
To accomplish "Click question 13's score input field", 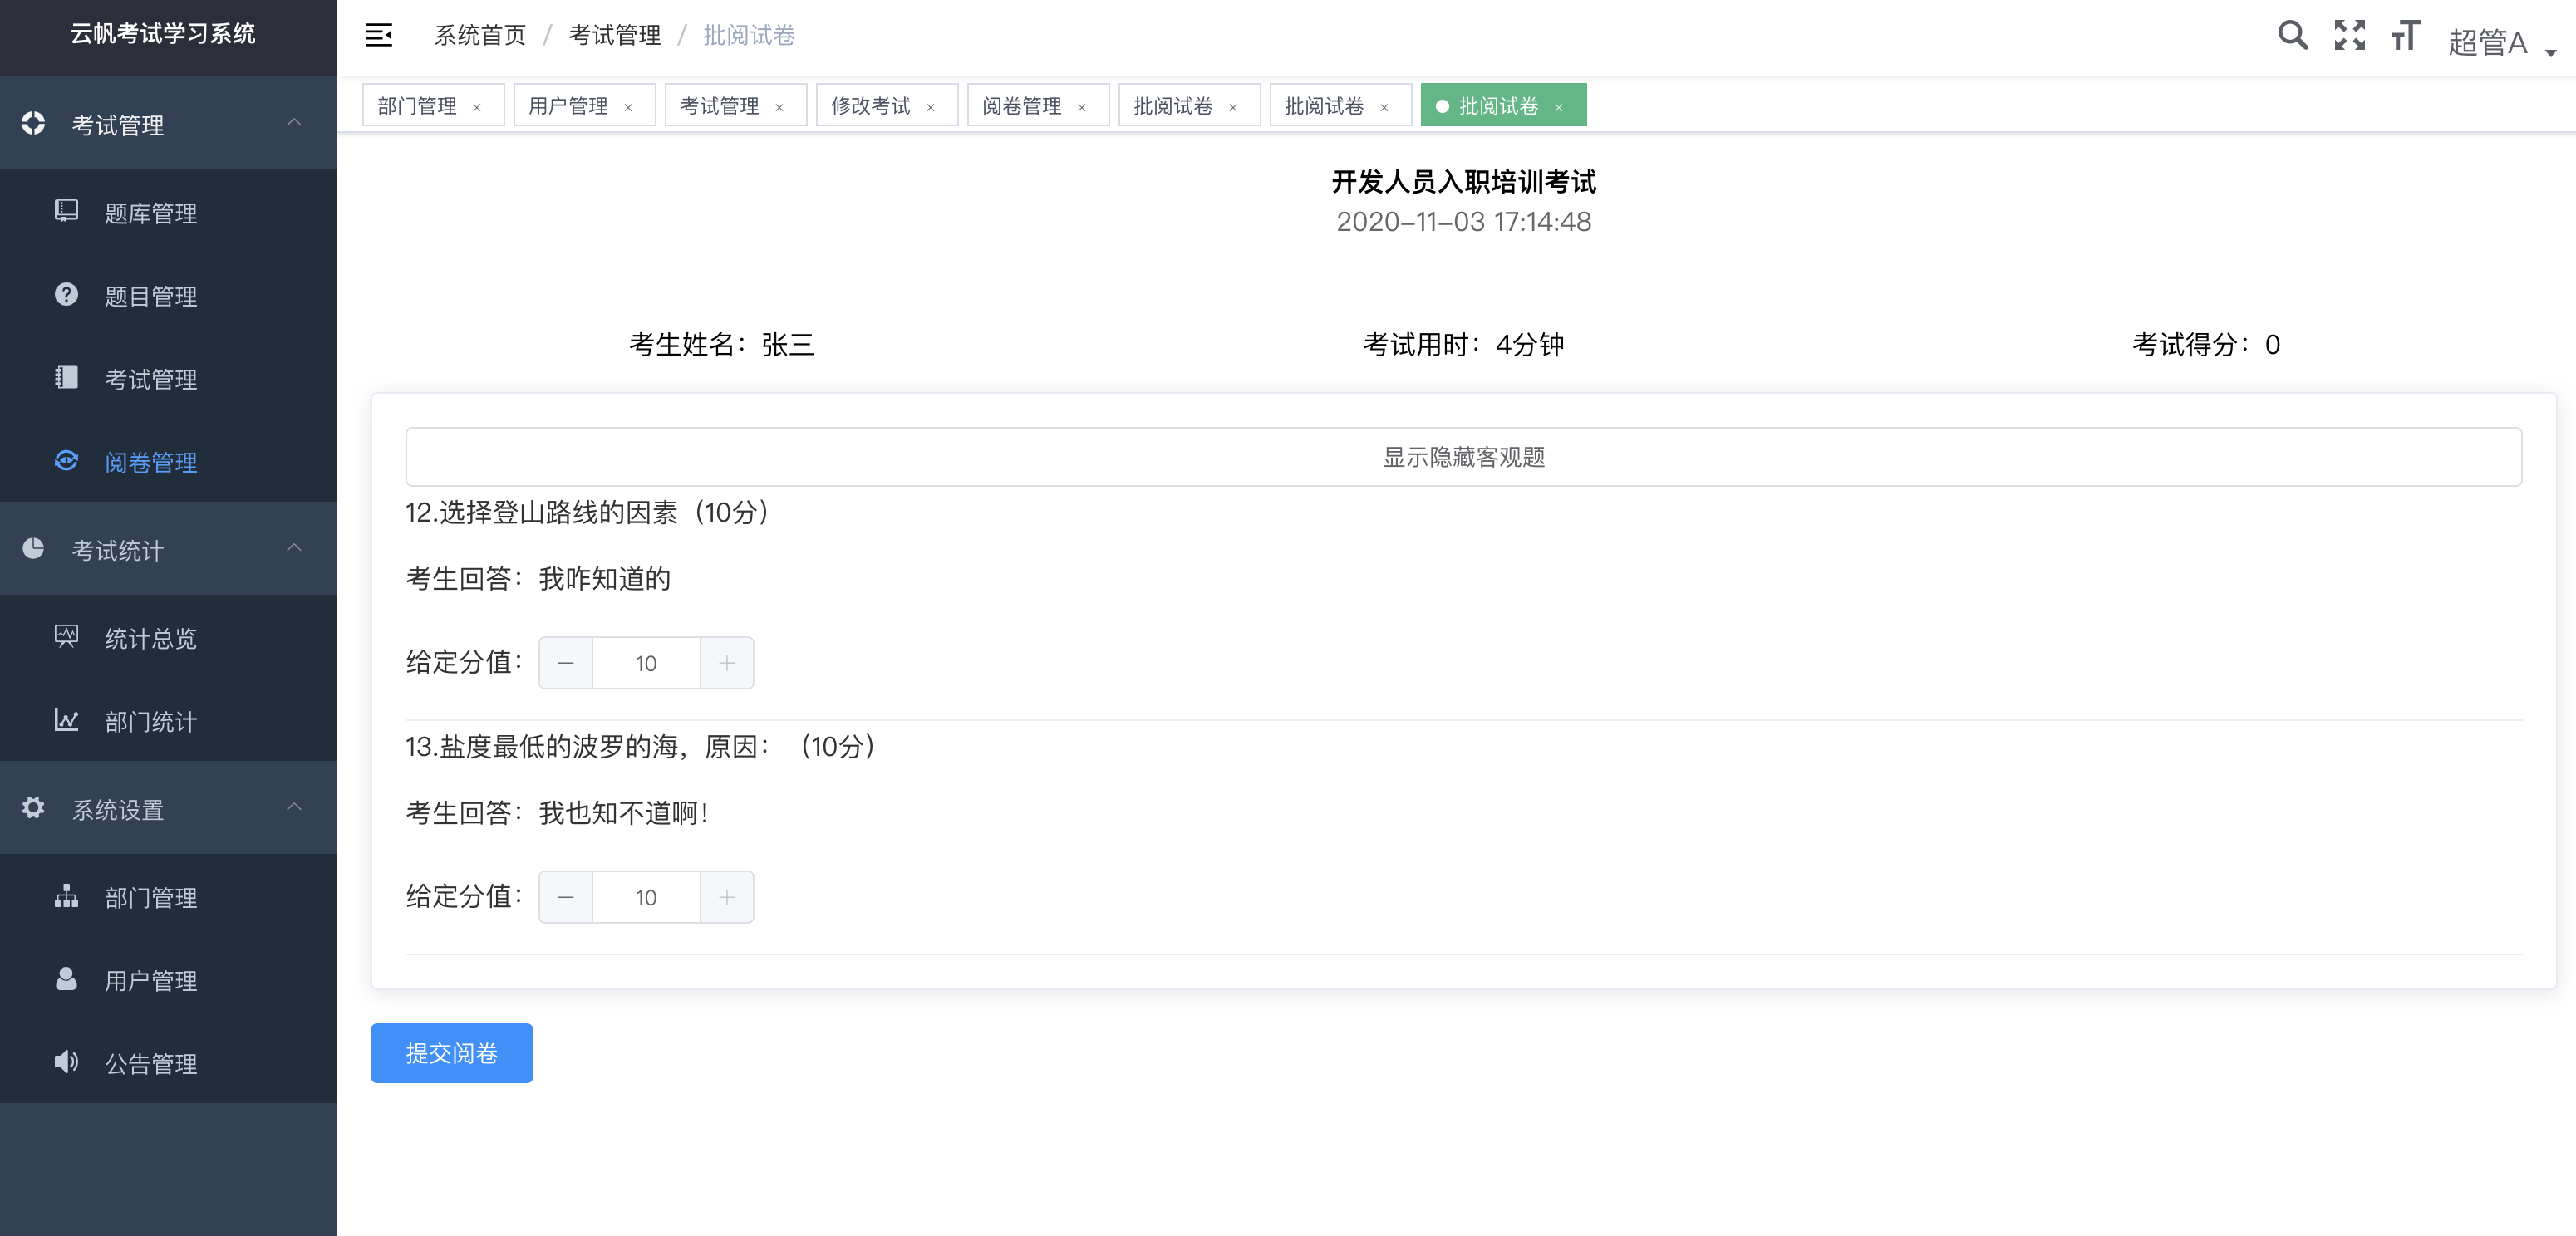I will point(645,897).
